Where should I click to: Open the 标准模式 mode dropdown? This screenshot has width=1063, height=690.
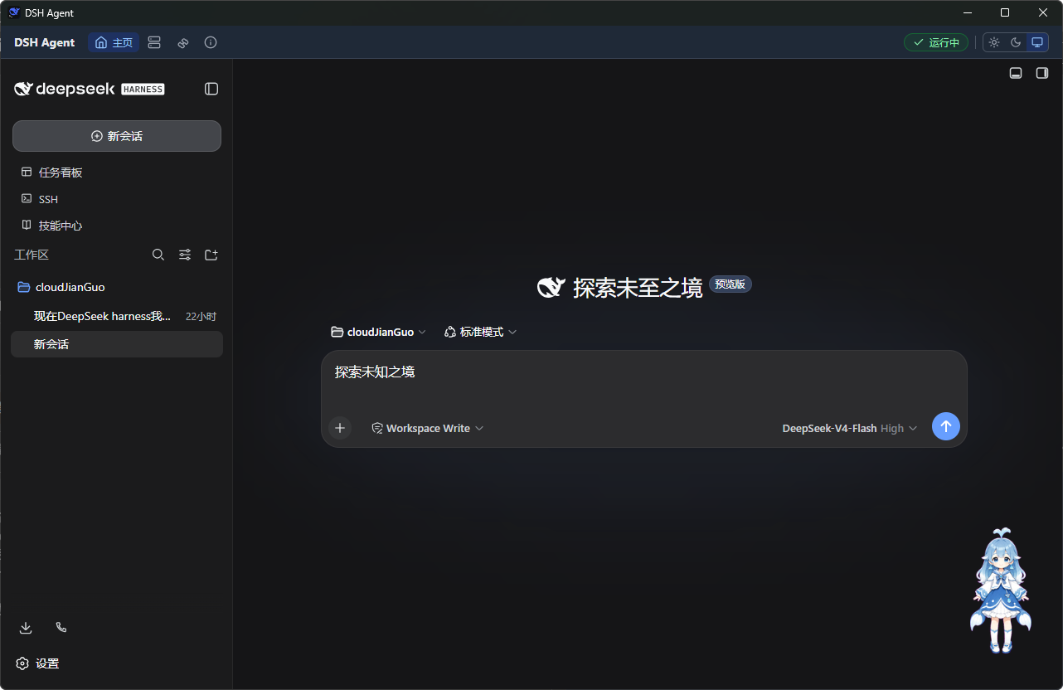point(481,332)
